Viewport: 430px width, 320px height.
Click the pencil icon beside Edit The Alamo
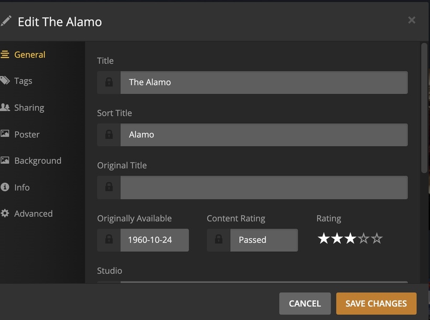tap(6, 22)
